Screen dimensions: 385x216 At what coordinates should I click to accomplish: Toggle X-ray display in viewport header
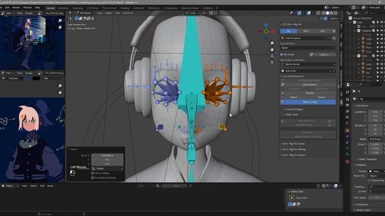coord(318,13)
